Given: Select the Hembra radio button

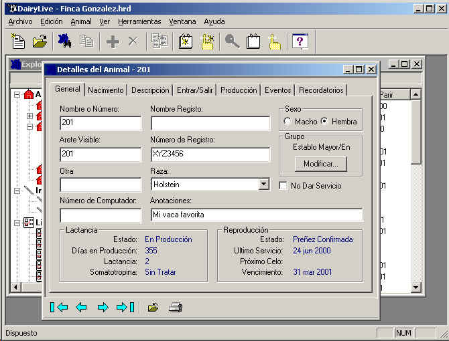Looking at the screenshot, I should point(325,122).
